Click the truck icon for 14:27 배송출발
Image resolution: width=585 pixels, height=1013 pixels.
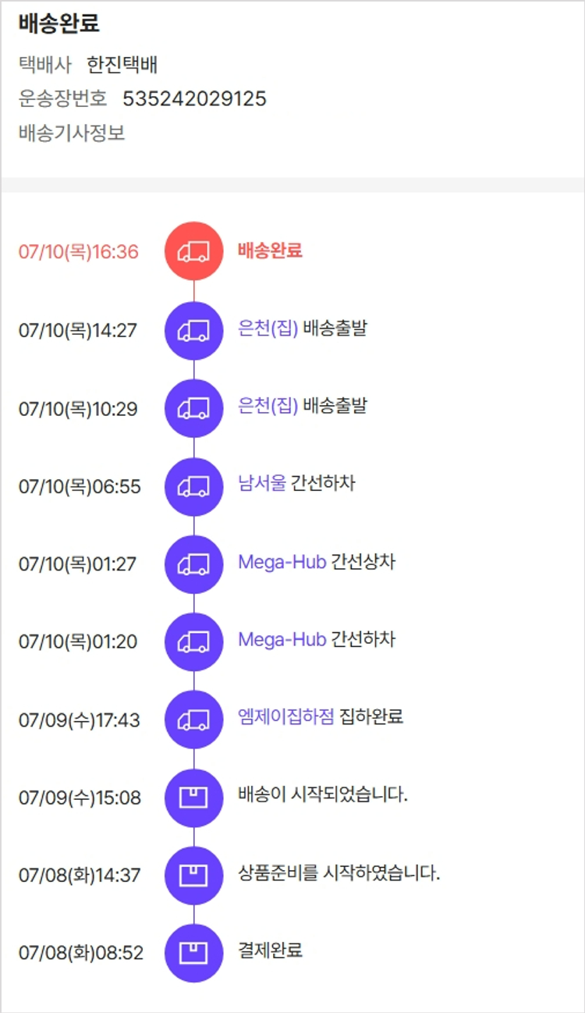193,330
